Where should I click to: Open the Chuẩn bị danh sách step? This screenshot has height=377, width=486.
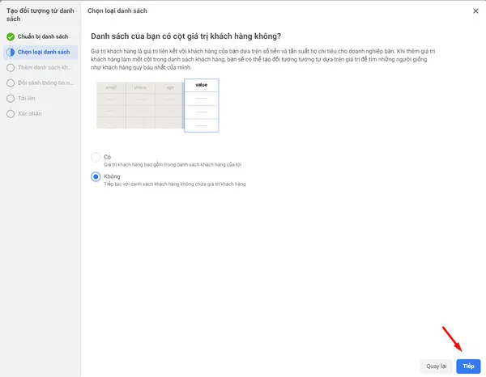[x=46, y=37]
